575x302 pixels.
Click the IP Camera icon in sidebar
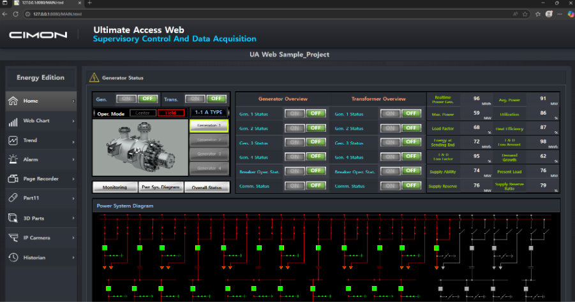click(13, 238)
